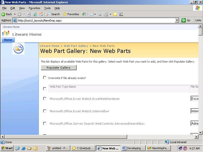
Task: Click the Populate Gallery button
Action: tap(59, 67)
